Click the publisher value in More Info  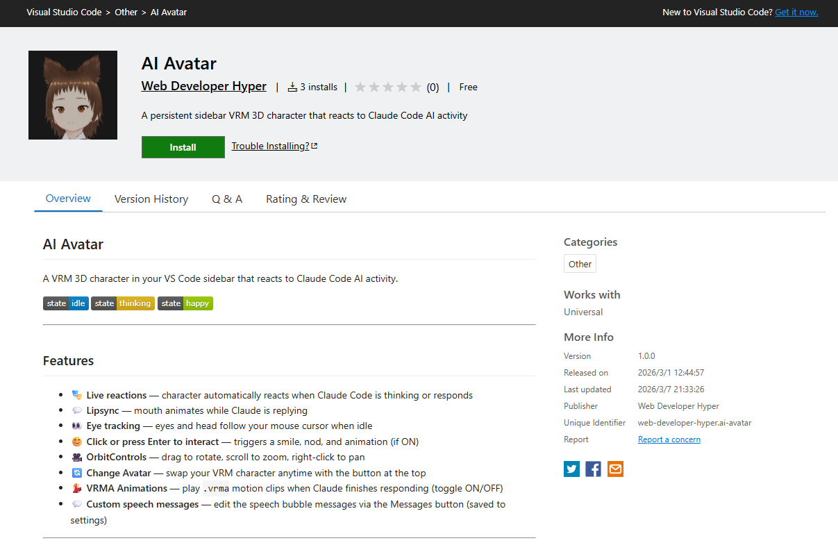pos(678,406)
